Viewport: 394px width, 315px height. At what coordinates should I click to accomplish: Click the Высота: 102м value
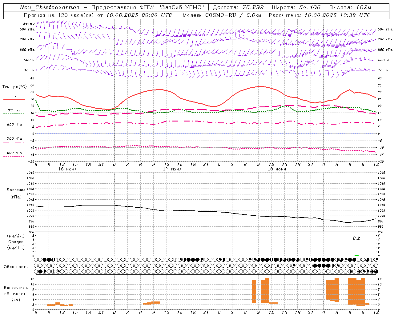350,7
